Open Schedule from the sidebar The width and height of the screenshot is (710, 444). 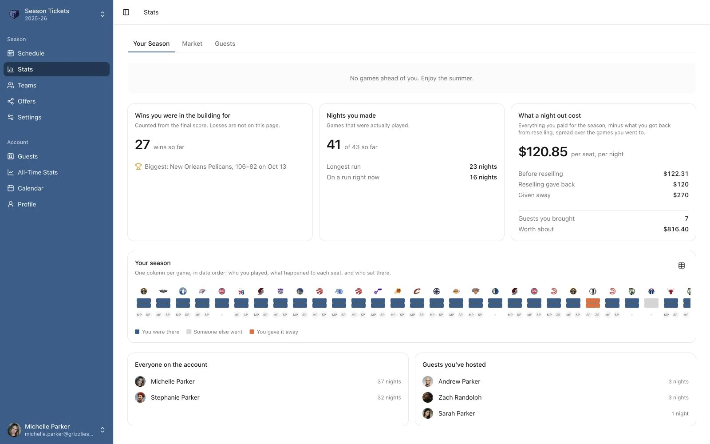tap(56, 53)
